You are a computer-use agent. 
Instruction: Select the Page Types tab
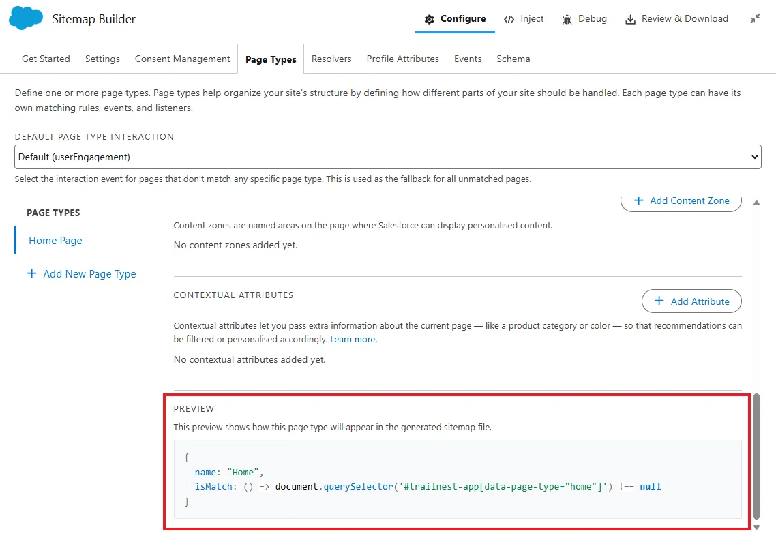(271, 59)
